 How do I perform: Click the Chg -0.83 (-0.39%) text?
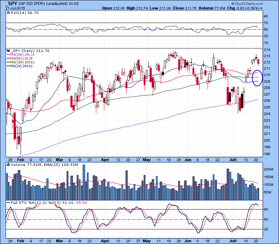[x=243, y=8]
